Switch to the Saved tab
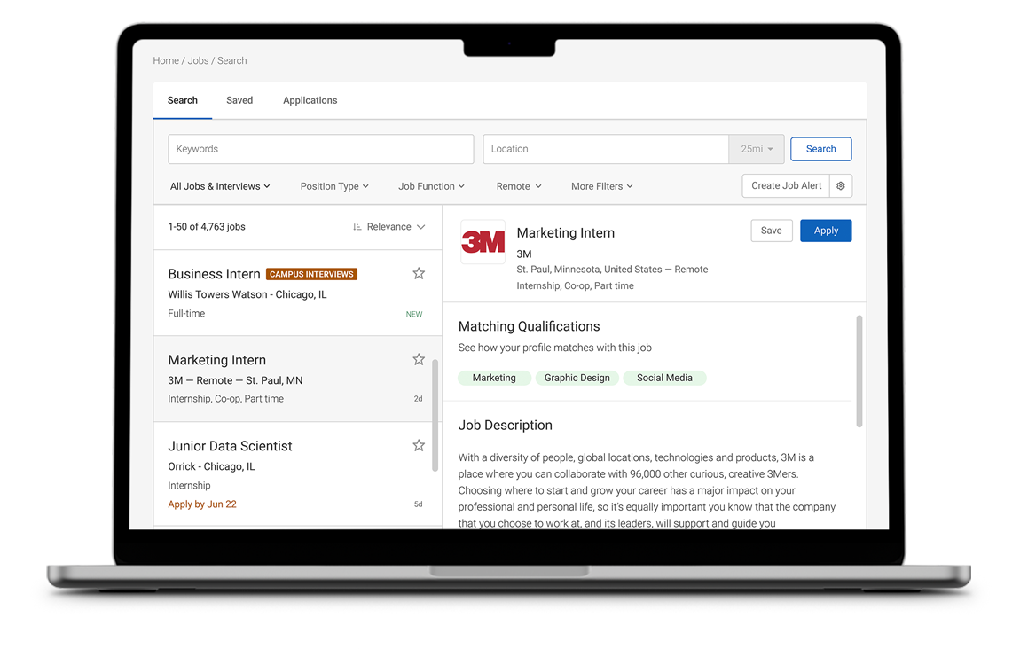Screen dimensions: 1020x649 pyautogui.click(x=239, y=100)
